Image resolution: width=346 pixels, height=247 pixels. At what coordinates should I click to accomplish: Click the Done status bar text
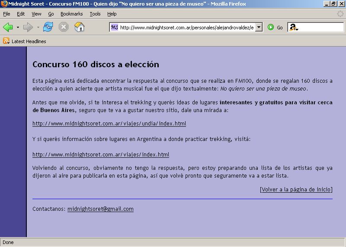point(8,242)
